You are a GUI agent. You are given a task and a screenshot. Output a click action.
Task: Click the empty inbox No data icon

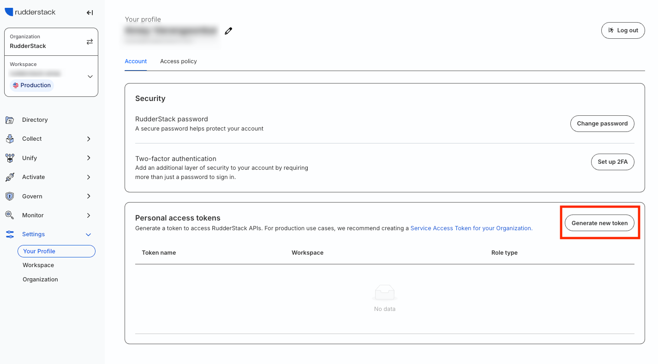coord(384,293)
